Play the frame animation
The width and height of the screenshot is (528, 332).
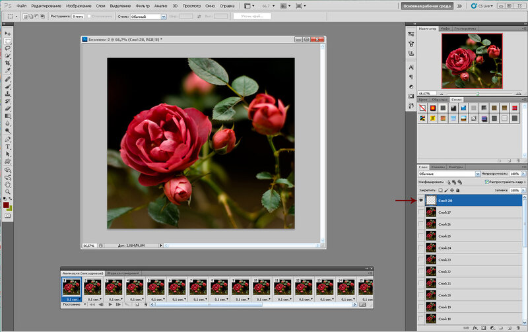pos(110,304)
